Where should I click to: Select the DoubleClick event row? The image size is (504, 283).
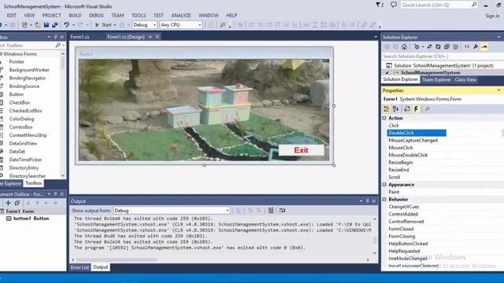click(417, 133)
